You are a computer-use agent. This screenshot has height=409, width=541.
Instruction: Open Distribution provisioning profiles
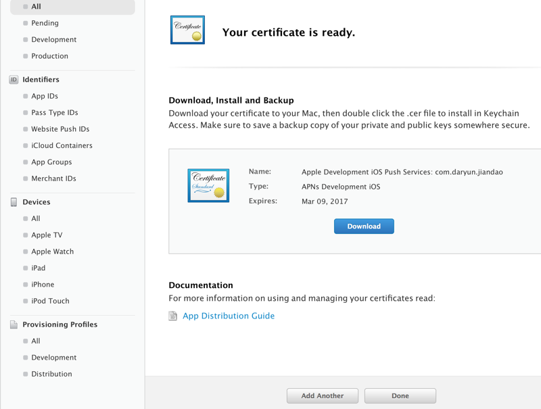[51, 374]
